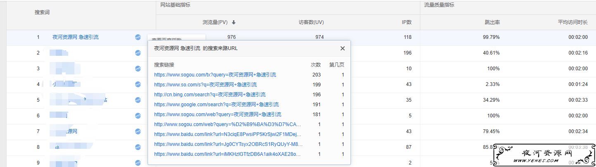The width and height of the screenshot is (596, 167).
Task: Click PV value 976 in row 1
Action: [231, 37]
